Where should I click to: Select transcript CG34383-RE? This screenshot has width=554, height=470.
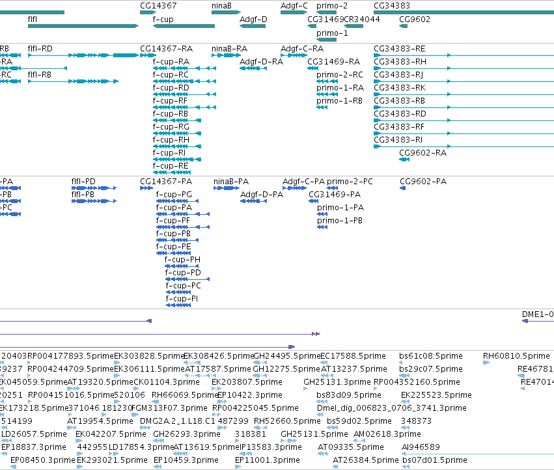click(x=464, y=55)
